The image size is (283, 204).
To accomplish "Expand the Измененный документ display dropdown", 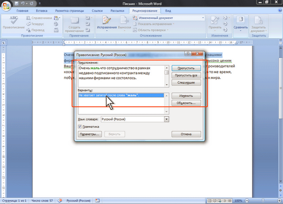I will point(203,18).
